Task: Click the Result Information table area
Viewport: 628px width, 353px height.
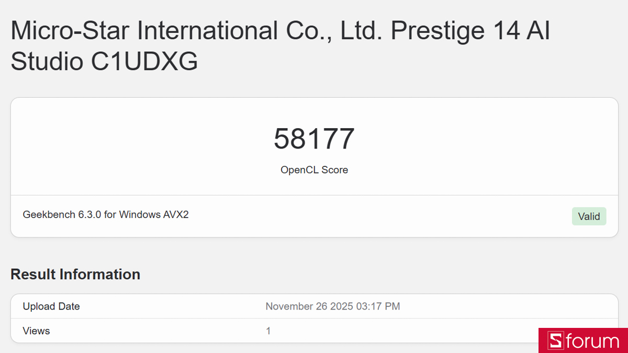Action: click(314, 318)
